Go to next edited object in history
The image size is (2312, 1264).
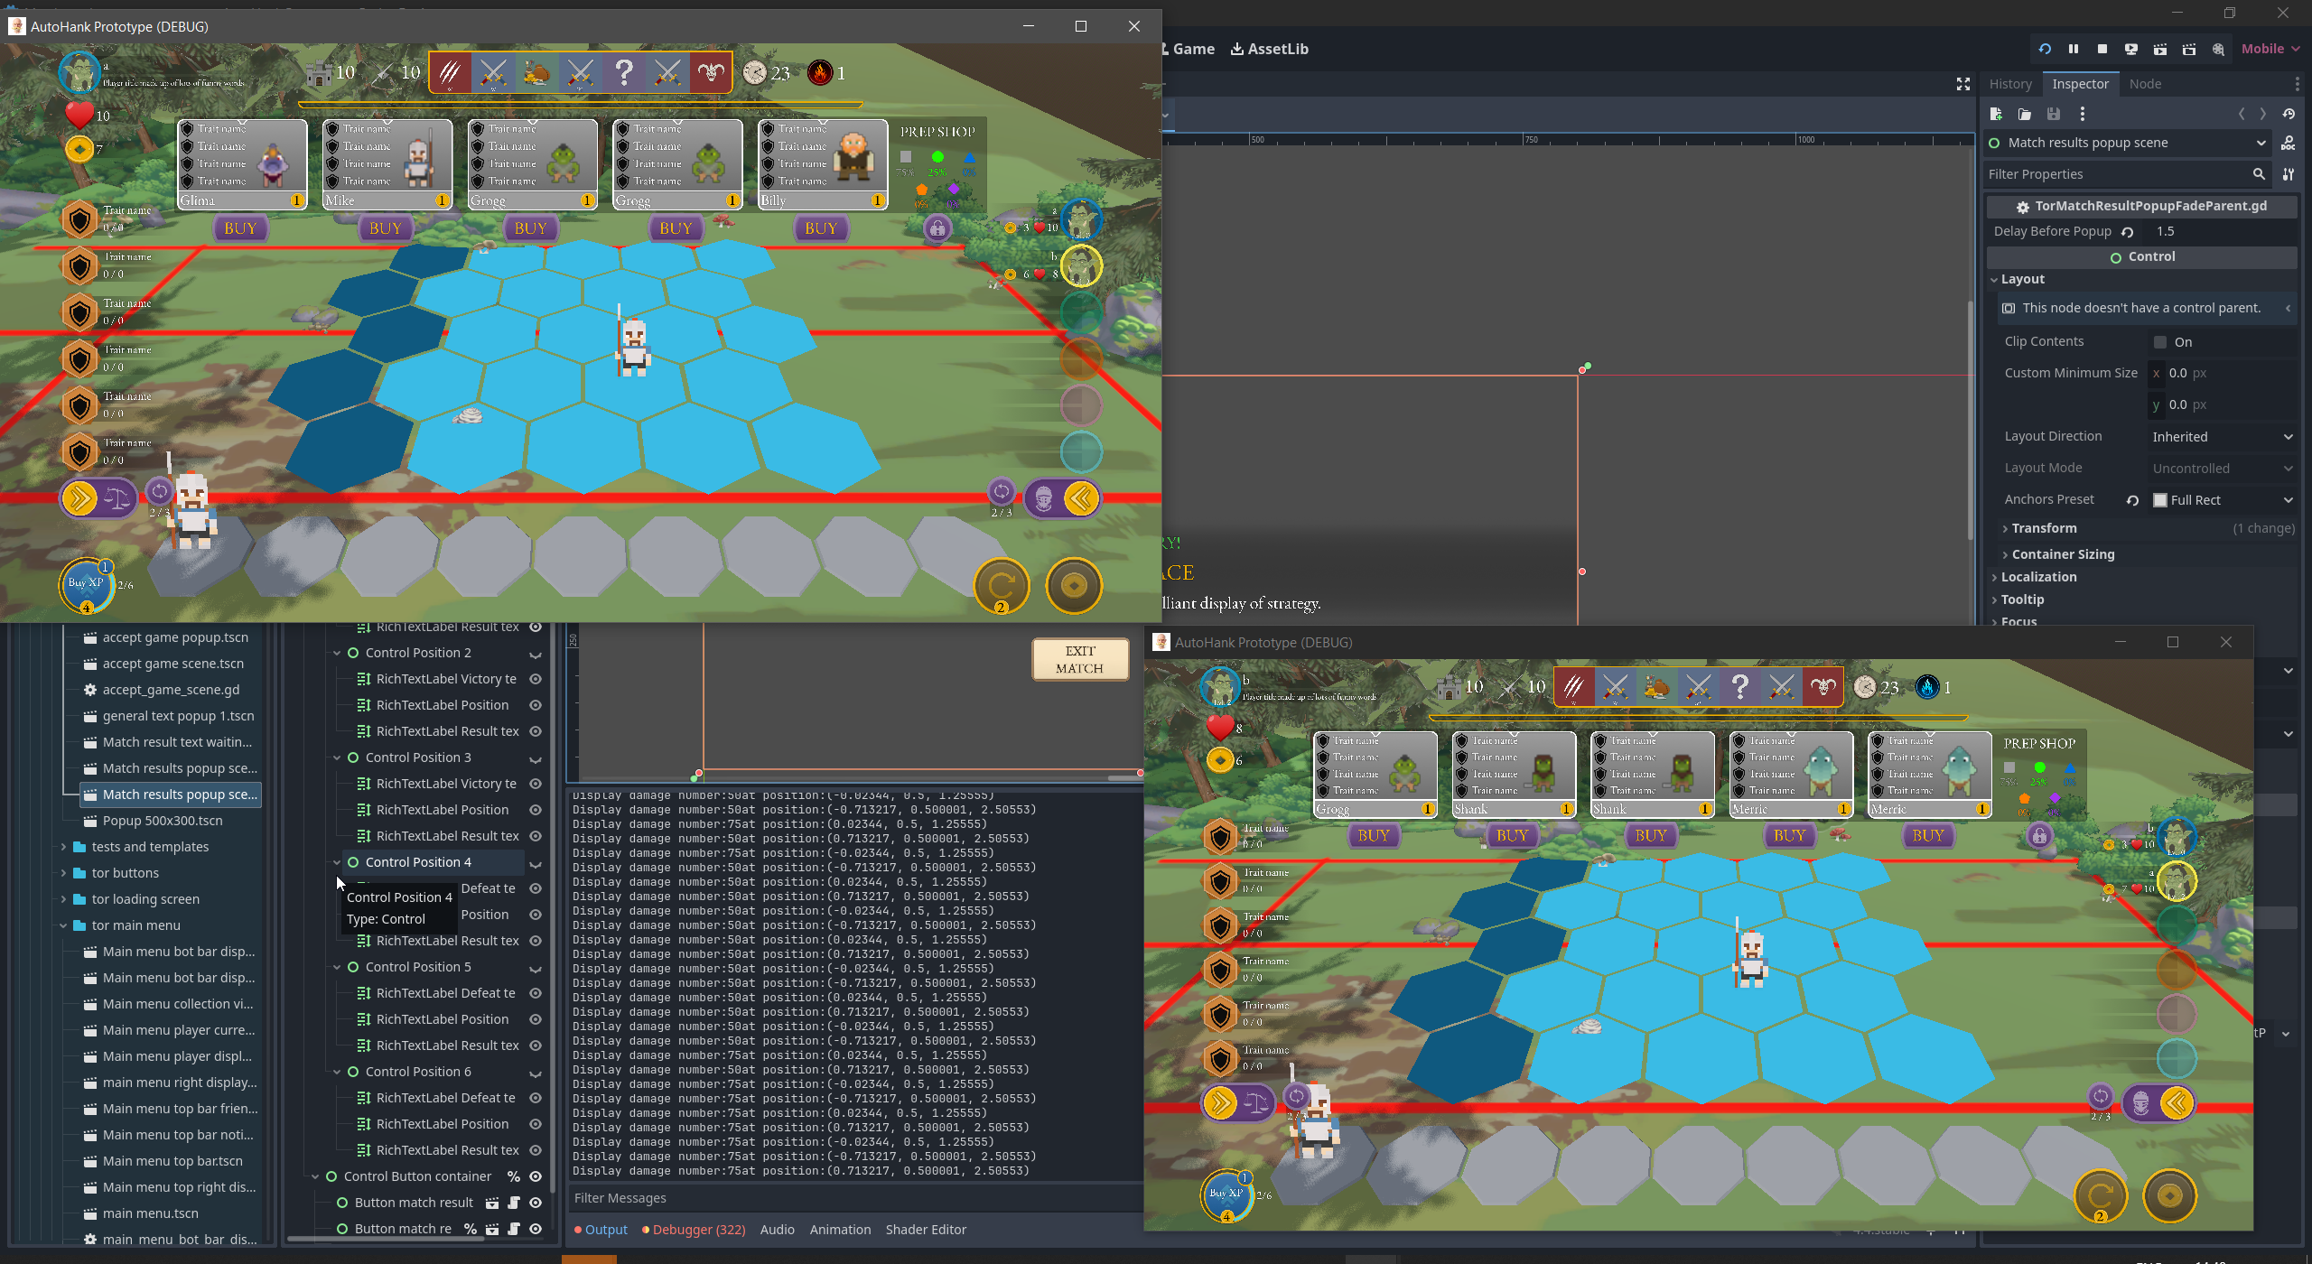(x=2263, y=114)
